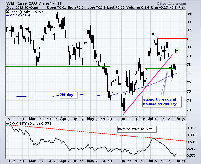Viewport: 201px width, 164px height.
Task: Click the 'MA(200) 76.99' legend entry
Action: click(x=18, y=16)
